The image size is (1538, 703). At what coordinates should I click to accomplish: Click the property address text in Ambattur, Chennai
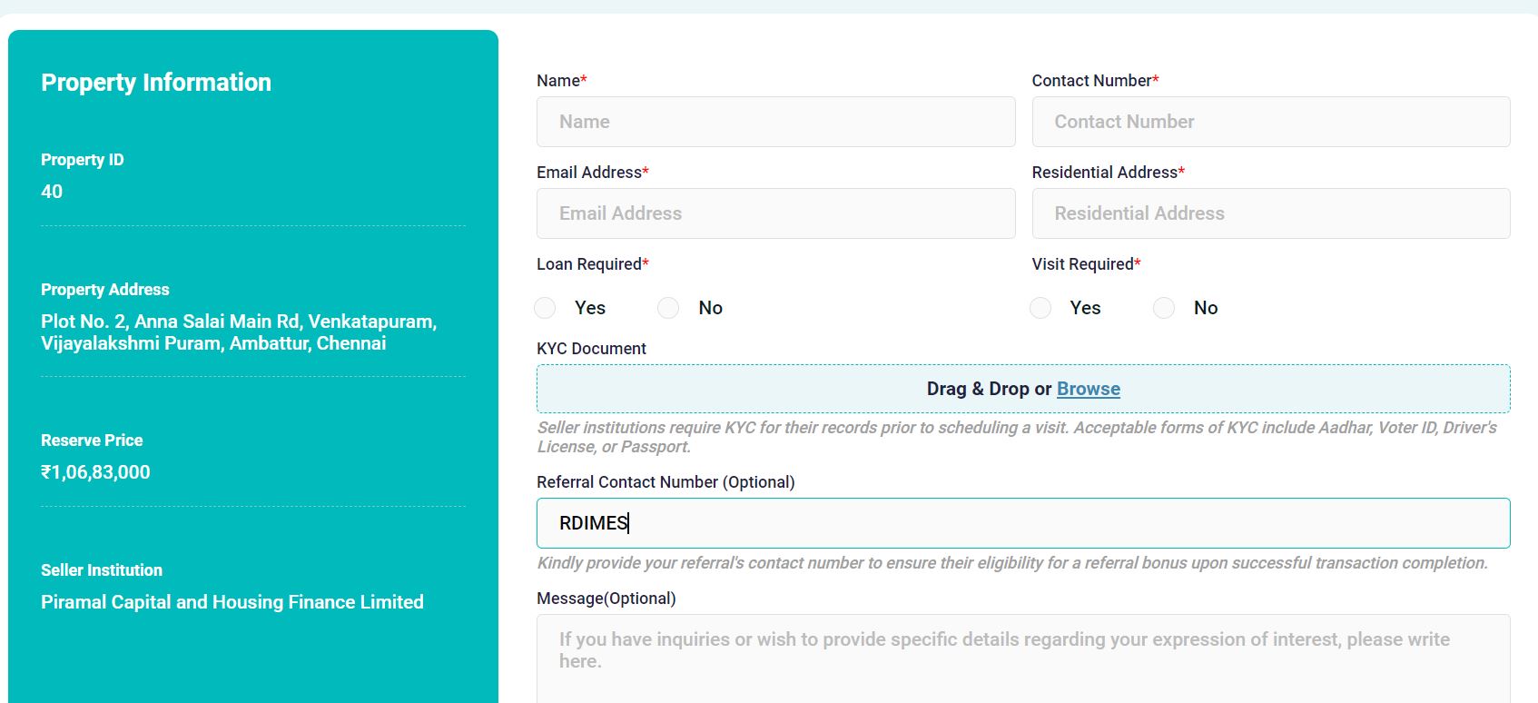pos(239,332)
